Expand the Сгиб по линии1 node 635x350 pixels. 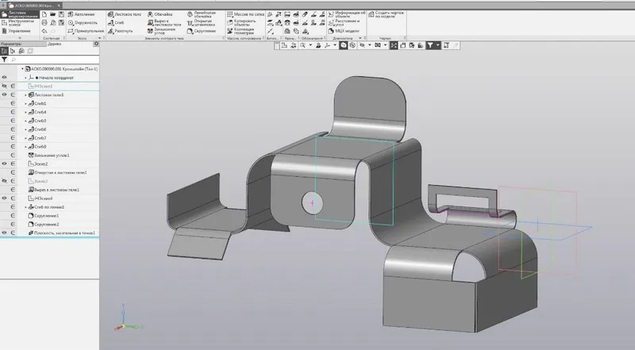(x=25, y=207)
